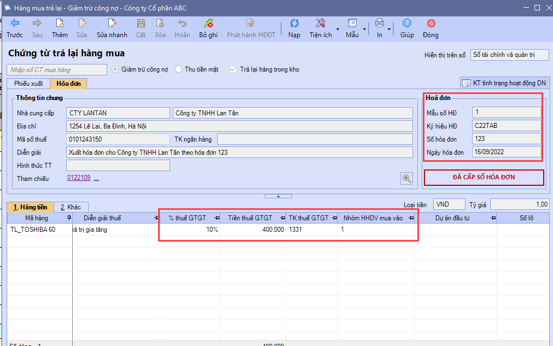Image resolution: width=553 pixels, height=346 pixels.
Task: Click the Nạp reload icon
Action: [x=294, y=24]
